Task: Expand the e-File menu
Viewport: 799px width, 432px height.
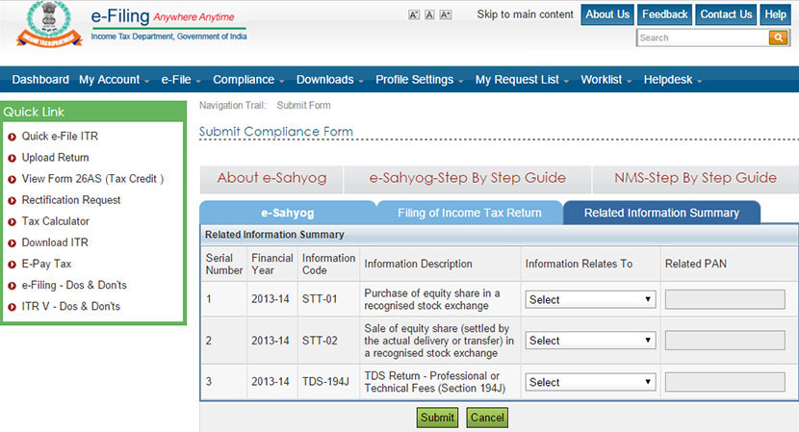Action: 181,80
